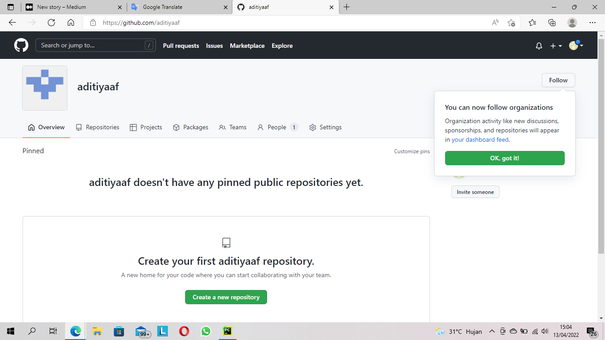
Task: Open the create new plus dropdown
Action: (x=555, y=46)
